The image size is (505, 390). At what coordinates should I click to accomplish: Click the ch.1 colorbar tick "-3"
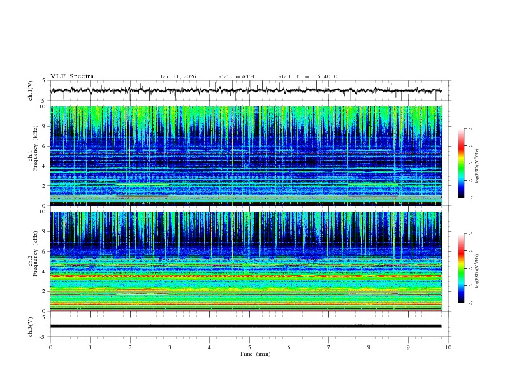(470, 129)
